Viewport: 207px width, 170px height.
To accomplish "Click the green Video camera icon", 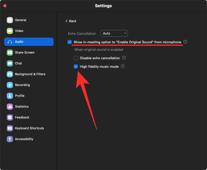I will [10, 31].
